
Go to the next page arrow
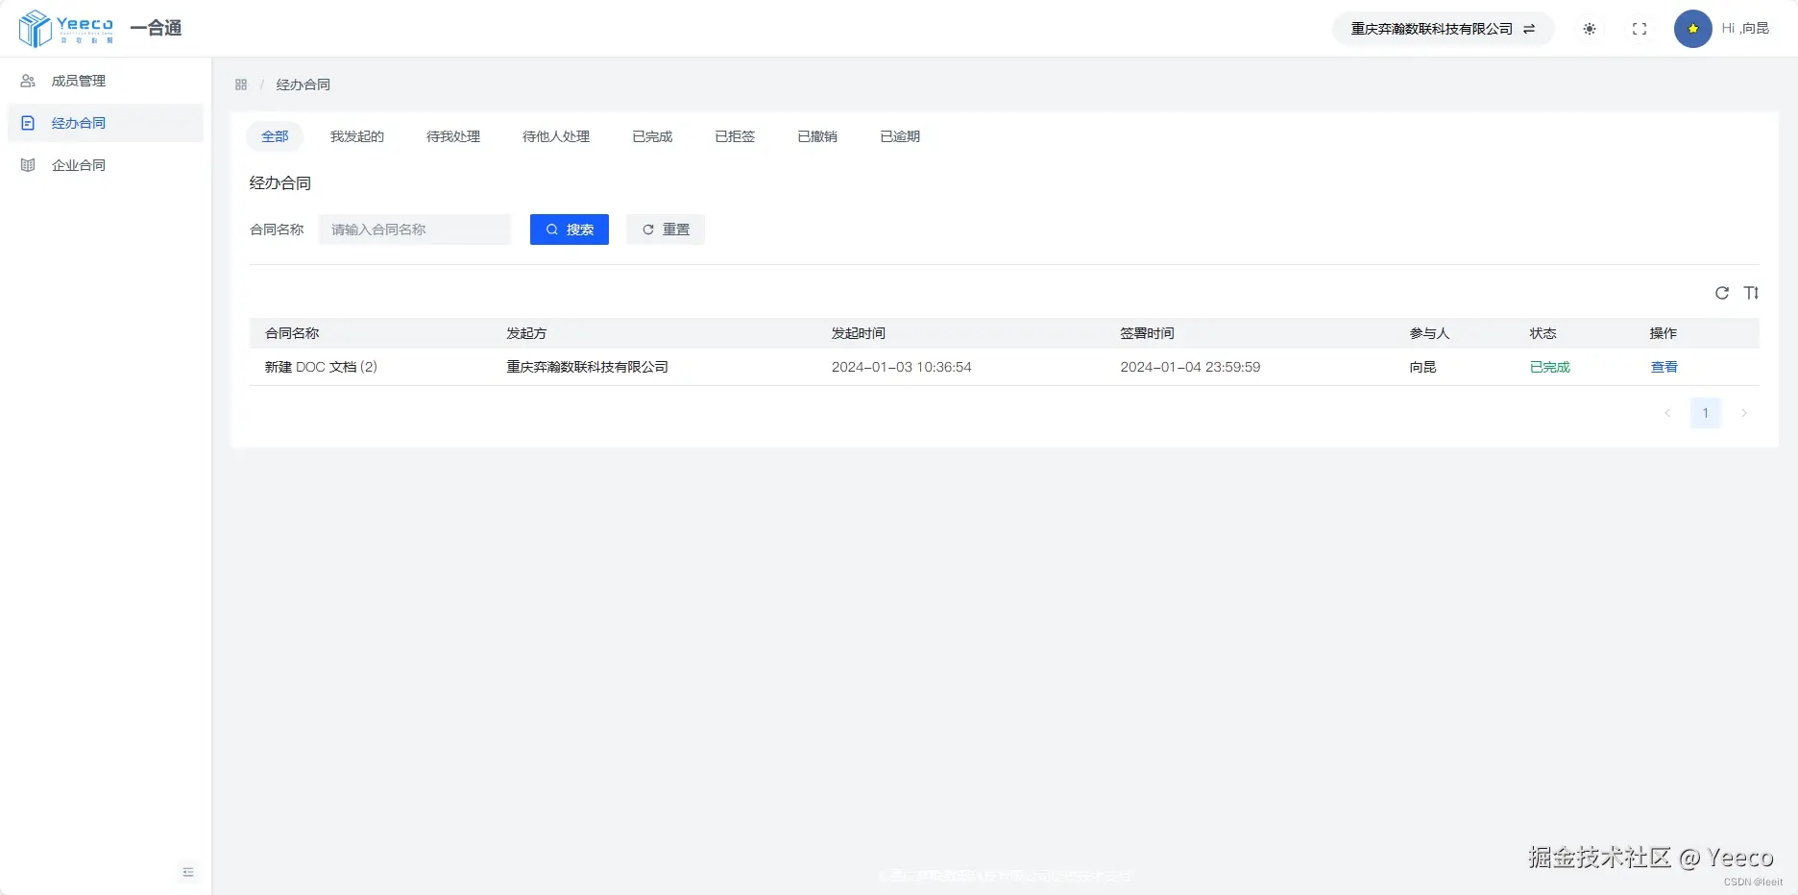click(1744, 413)
